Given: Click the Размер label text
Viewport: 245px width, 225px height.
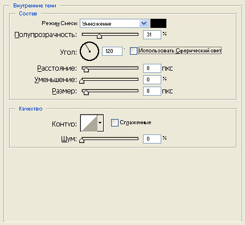Looking at the screenshot, I should [x=64, y=91].
